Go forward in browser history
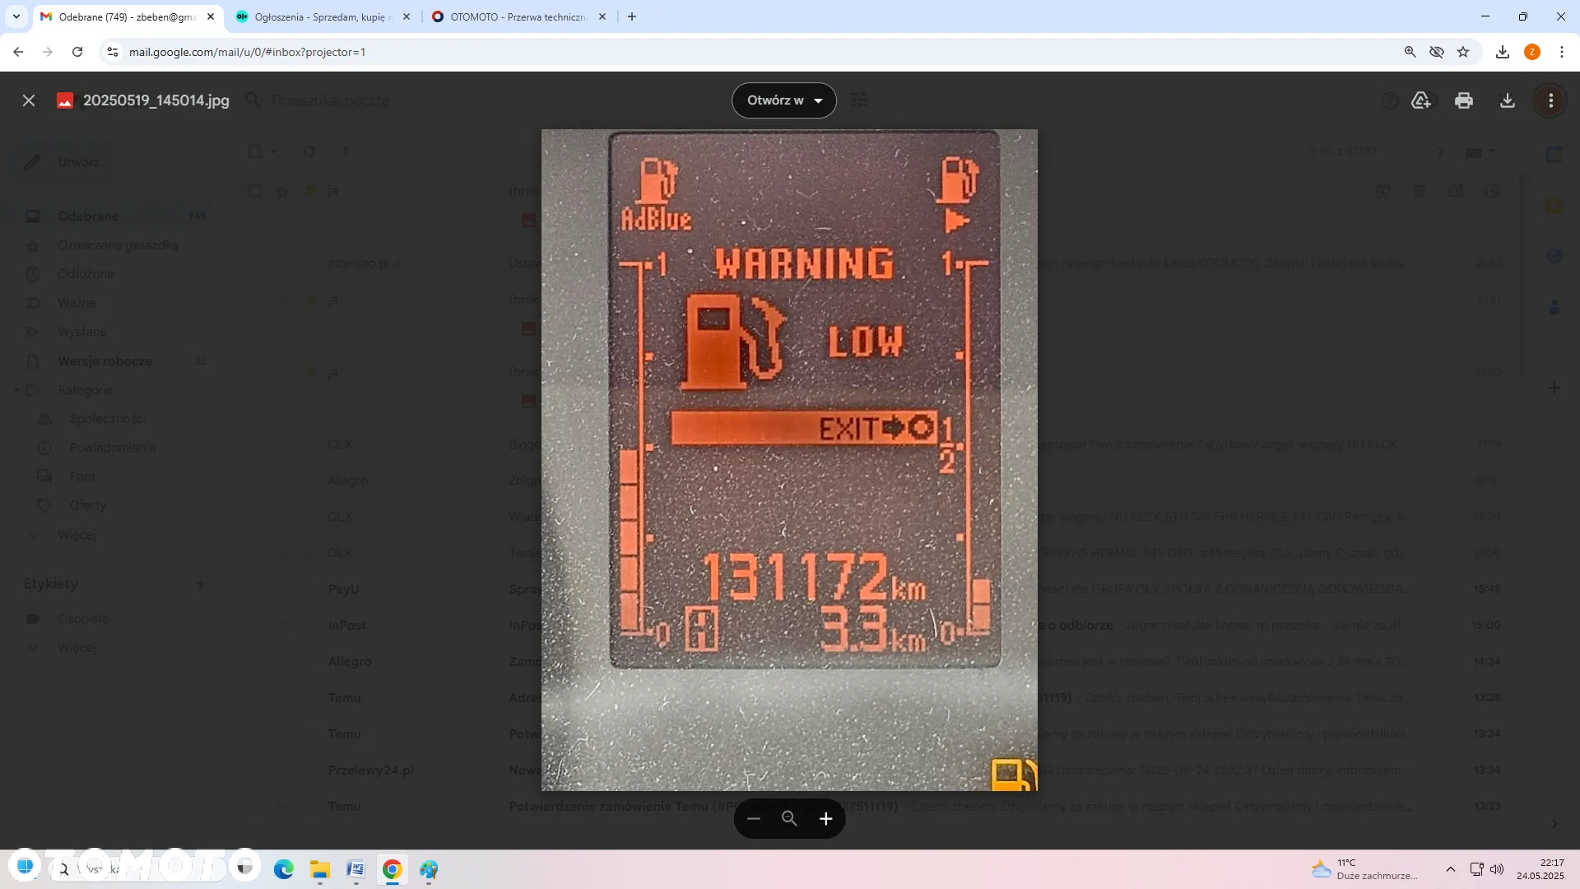The image size is (1580, 889). (x=48, y=52)
